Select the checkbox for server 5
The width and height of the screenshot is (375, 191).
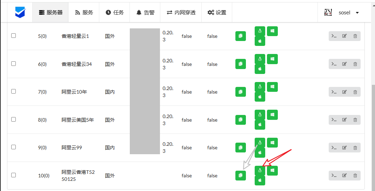click(14, 36)
